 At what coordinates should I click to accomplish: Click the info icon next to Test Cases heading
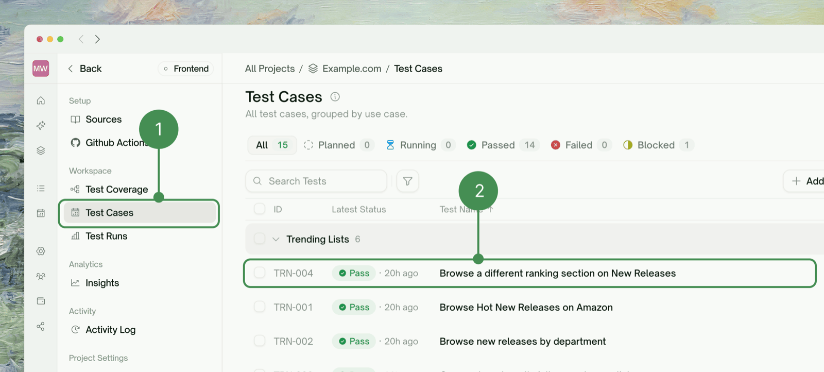click(x=335, y=97)
